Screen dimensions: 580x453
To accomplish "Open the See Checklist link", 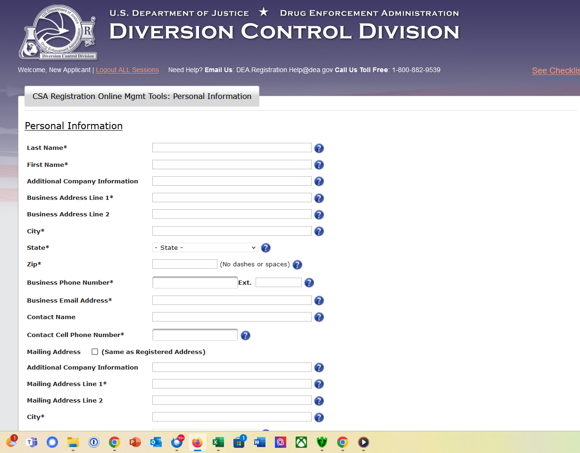I will pyautogui.click(x=555, y=70).
